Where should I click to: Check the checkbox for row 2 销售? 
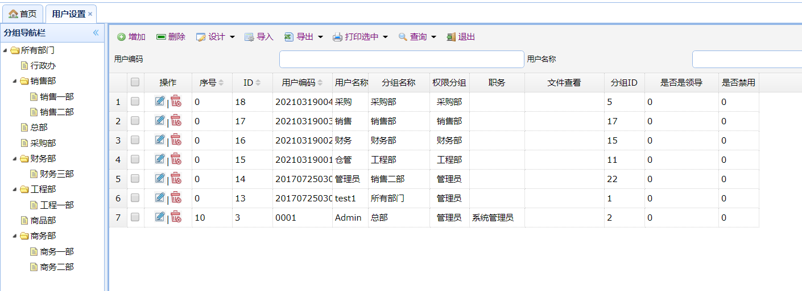(135, 121)
